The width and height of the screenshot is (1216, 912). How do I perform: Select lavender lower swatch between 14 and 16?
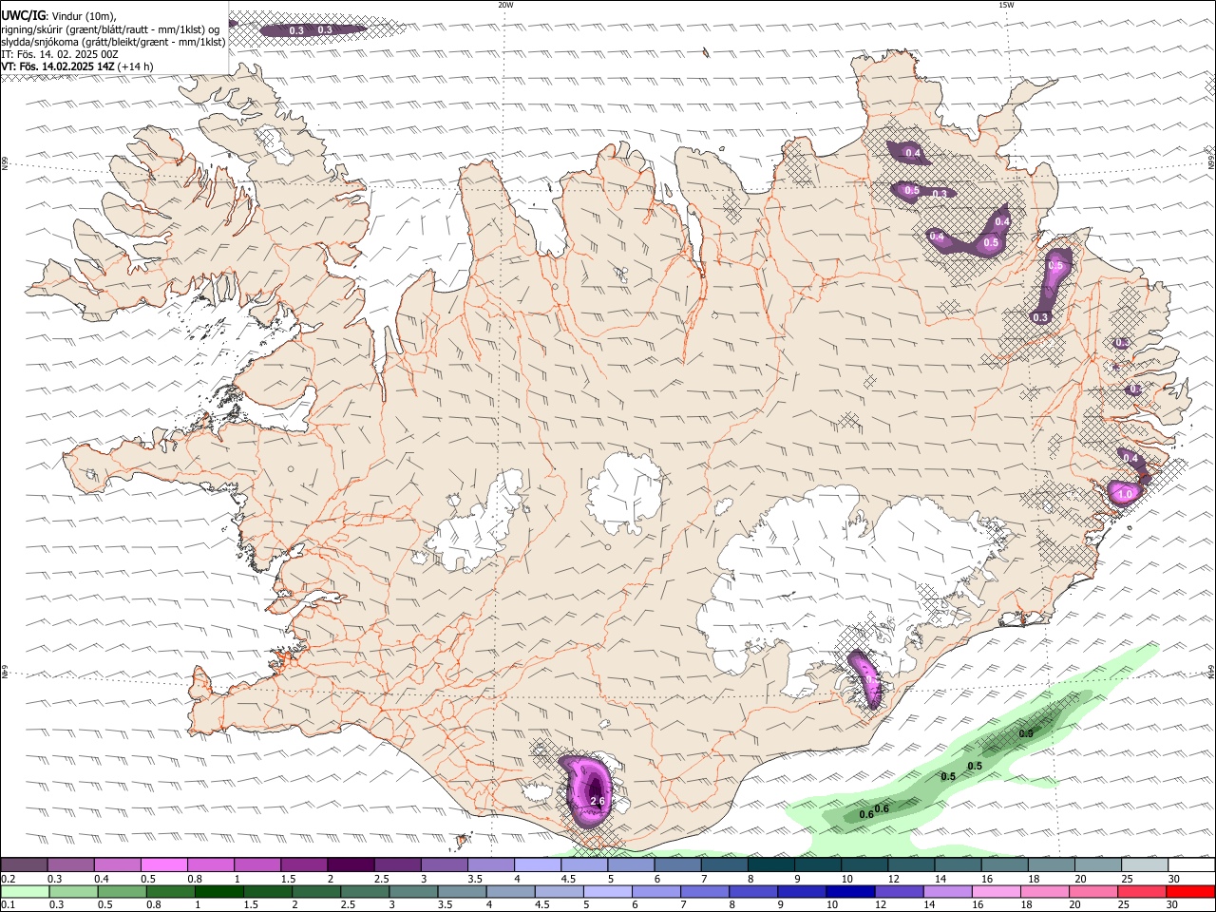pyautogui.click(x=947, y=891)
